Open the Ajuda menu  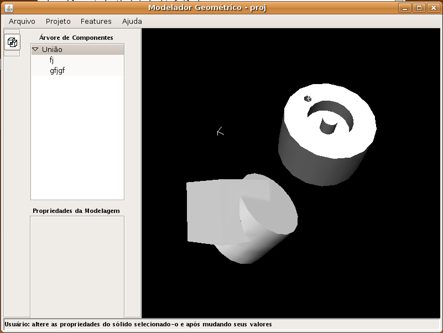(132, 21)
